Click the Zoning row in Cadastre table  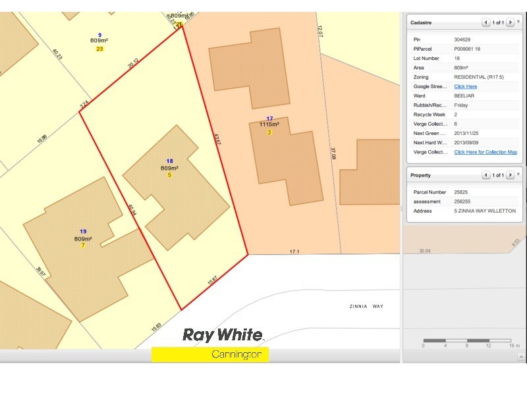point(461,77)
